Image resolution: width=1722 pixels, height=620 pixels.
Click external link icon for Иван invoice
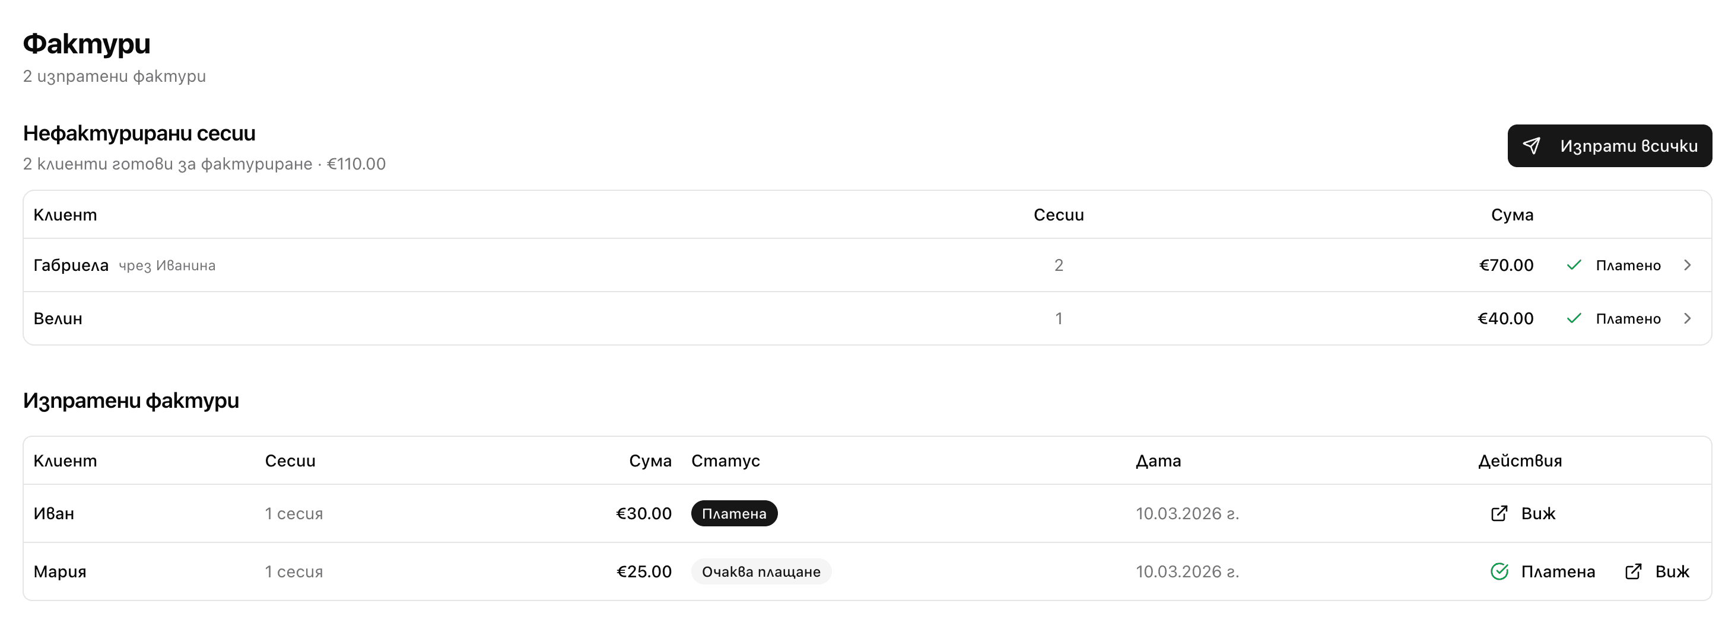click(1499, 514)
